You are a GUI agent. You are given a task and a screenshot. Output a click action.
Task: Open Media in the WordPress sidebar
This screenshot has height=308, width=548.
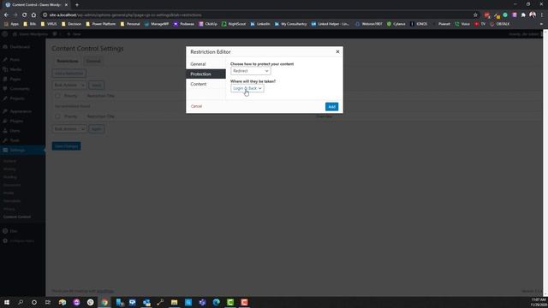15,69
